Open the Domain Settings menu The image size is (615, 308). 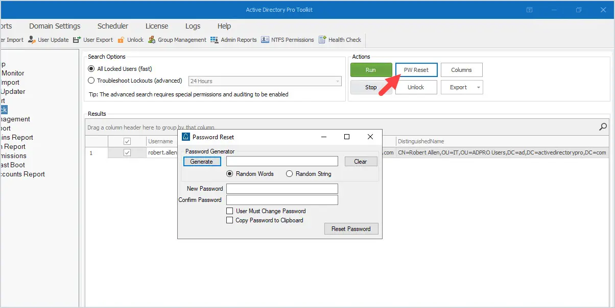pos(55,26)
